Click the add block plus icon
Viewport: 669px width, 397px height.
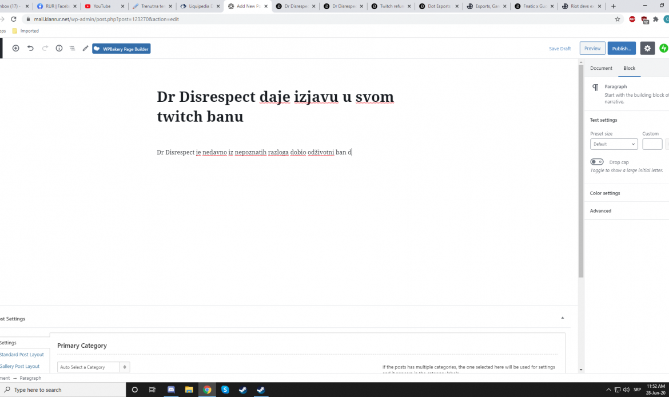click(x=15, y=49)
